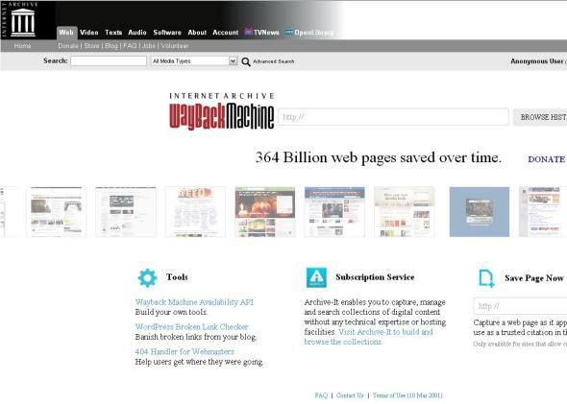Select the Web tab
The height and width of the screenshot is (404, 567).
click(66, 33)
